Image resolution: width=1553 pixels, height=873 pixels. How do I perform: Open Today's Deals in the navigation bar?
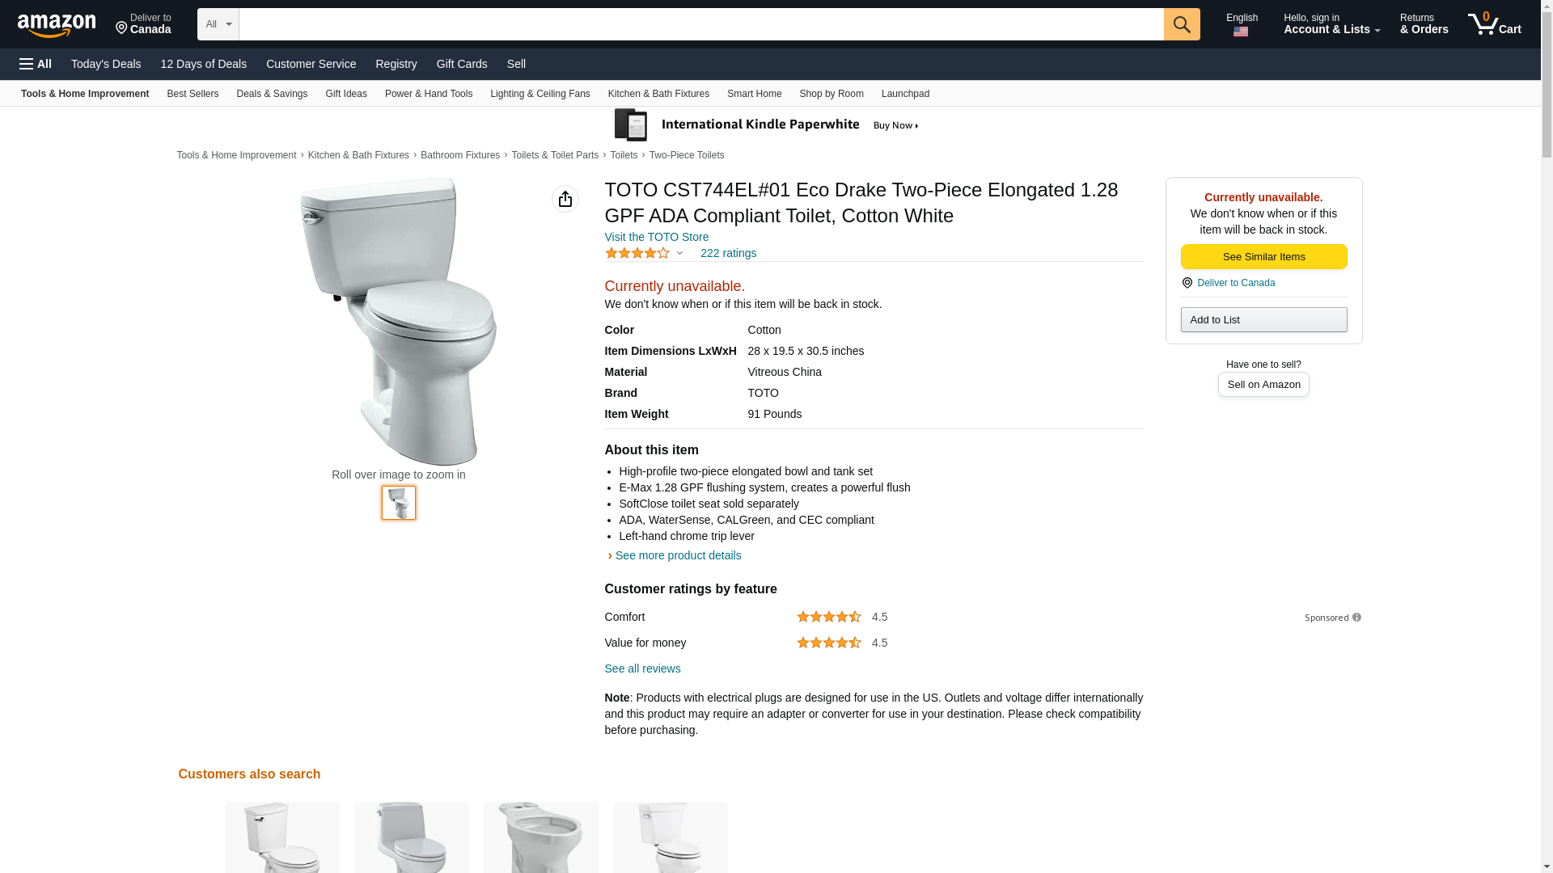pyautogui.click(x=105, y=64)
